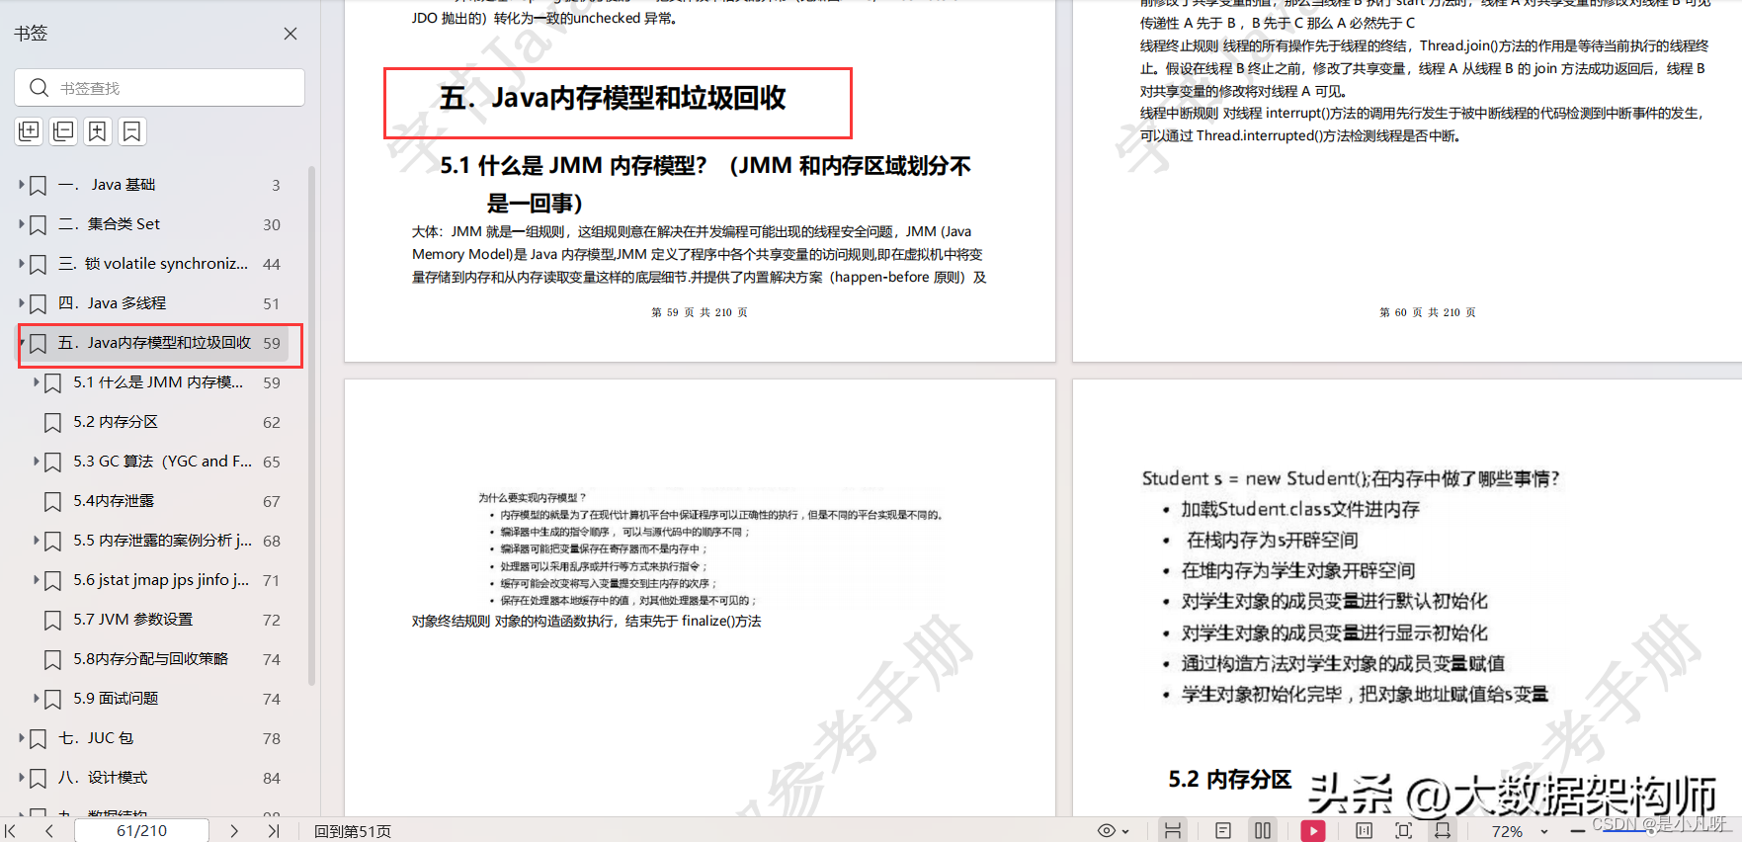Click the 书签查找 search field
The height and width of the screenshot is (842, 1742).
pyautogui.click(x=159, y=88)
